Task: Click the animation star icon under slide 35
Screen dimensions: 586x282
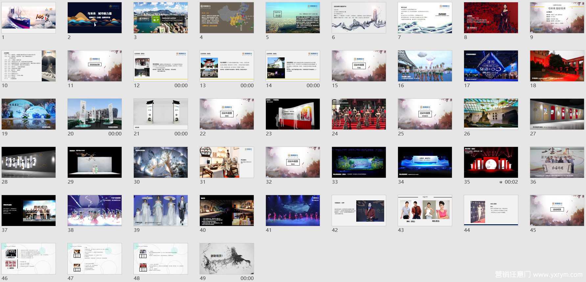Action: coord(501,182)
